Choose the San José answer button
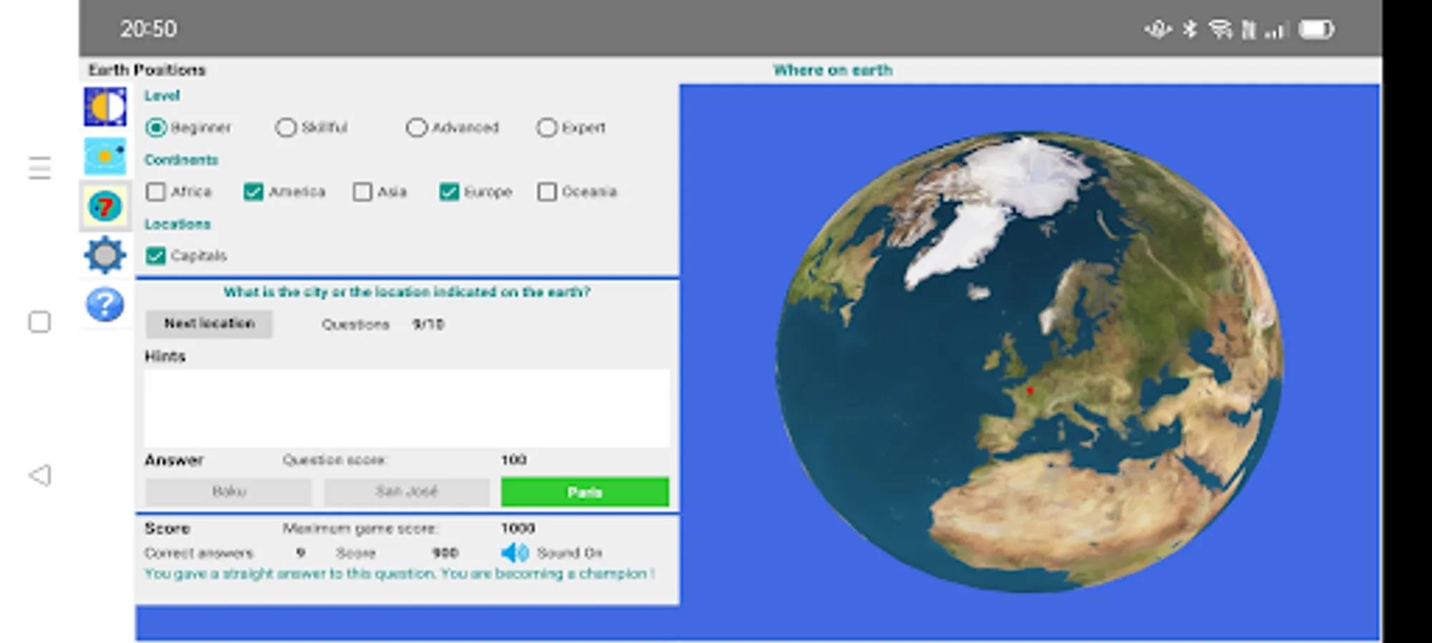The image size is (1432, 643). (x=407, y=492)
